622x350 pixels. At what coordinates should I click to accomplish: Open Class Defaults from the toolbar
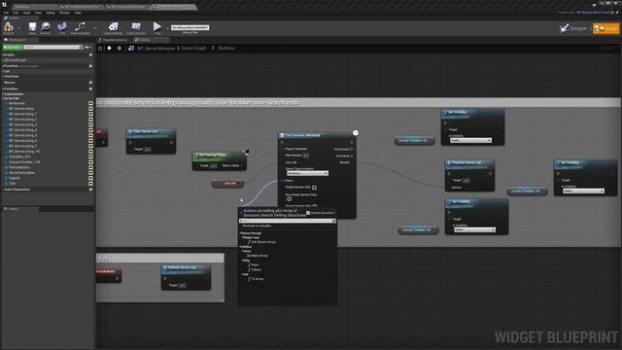(x=136, y=27)
